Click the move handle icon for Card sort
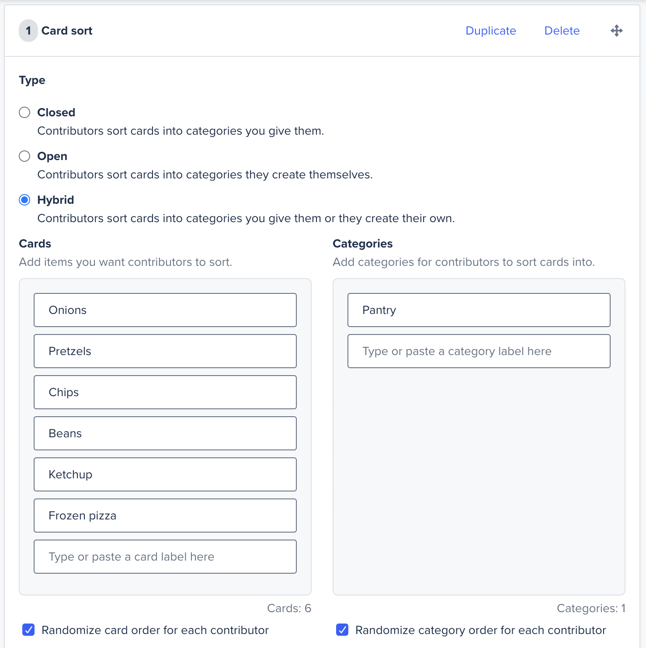Image resolution: width=646 pixels, height=648 pixels. tap(616, 31)
